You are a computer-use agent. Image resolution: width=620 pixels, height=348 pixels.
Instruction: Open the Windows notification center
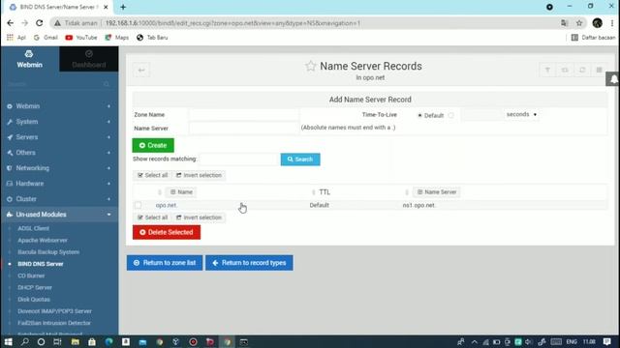[607, 341]
